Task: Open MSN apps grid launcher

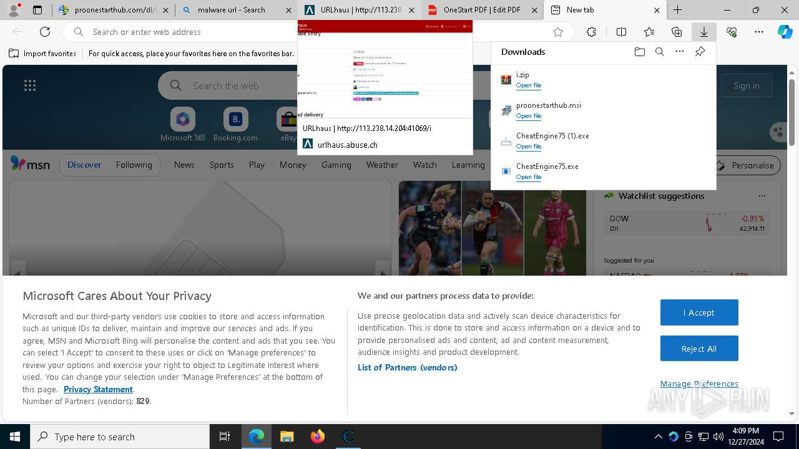Action: click(x=29, y=85)
